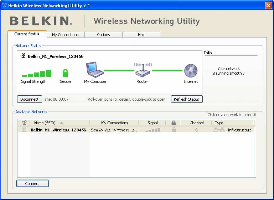
Task: Click the Belkin app icon in title bar
Action: 4,6
